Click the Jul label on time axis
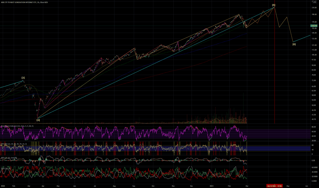 pos(95,186)
